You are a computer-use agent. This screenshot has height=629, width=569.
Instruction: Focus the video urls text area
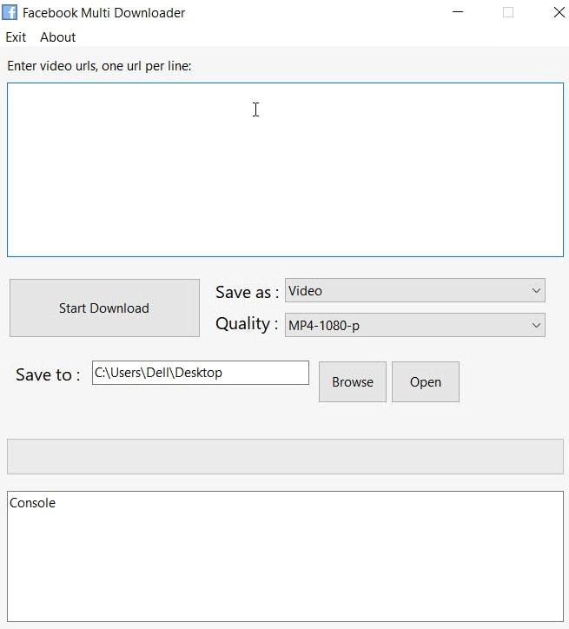point(285,169)
